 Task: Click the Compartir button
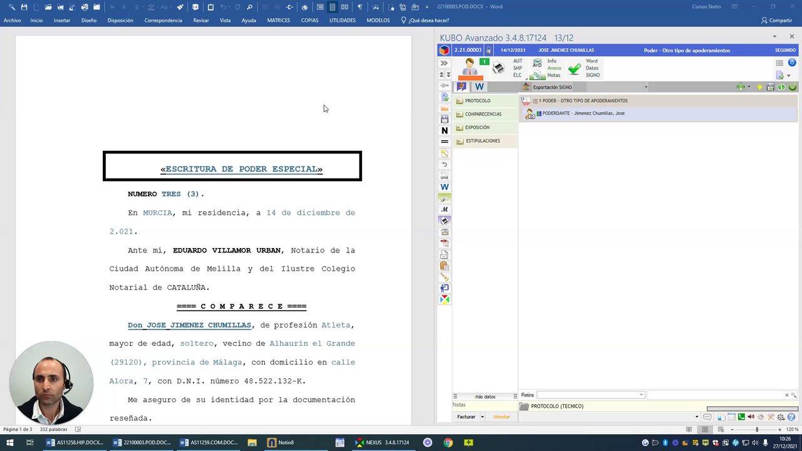pos(777,20)
